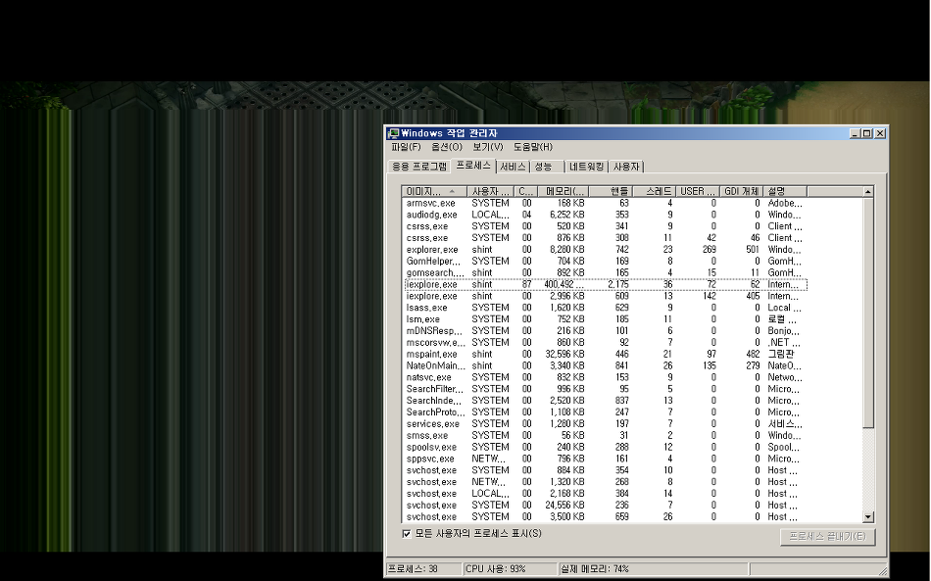Image resolution: width=931 pixels, height=581 pixels.
Task: Switch to the 네트워킹 tab
Action: (587, 167)
